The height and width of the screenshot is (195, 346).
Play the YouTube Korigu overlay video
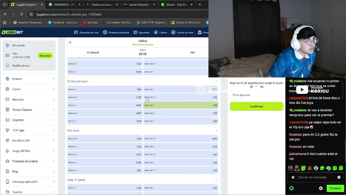tap(302, 89)
